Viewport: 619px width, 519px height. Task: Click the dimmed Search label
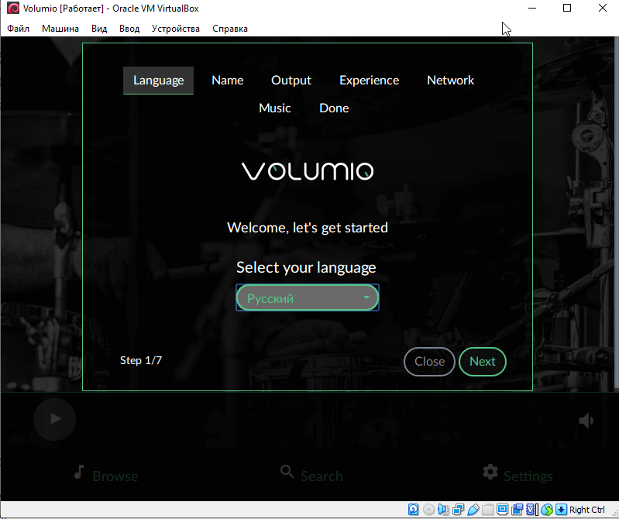click(x=322, y=476)
